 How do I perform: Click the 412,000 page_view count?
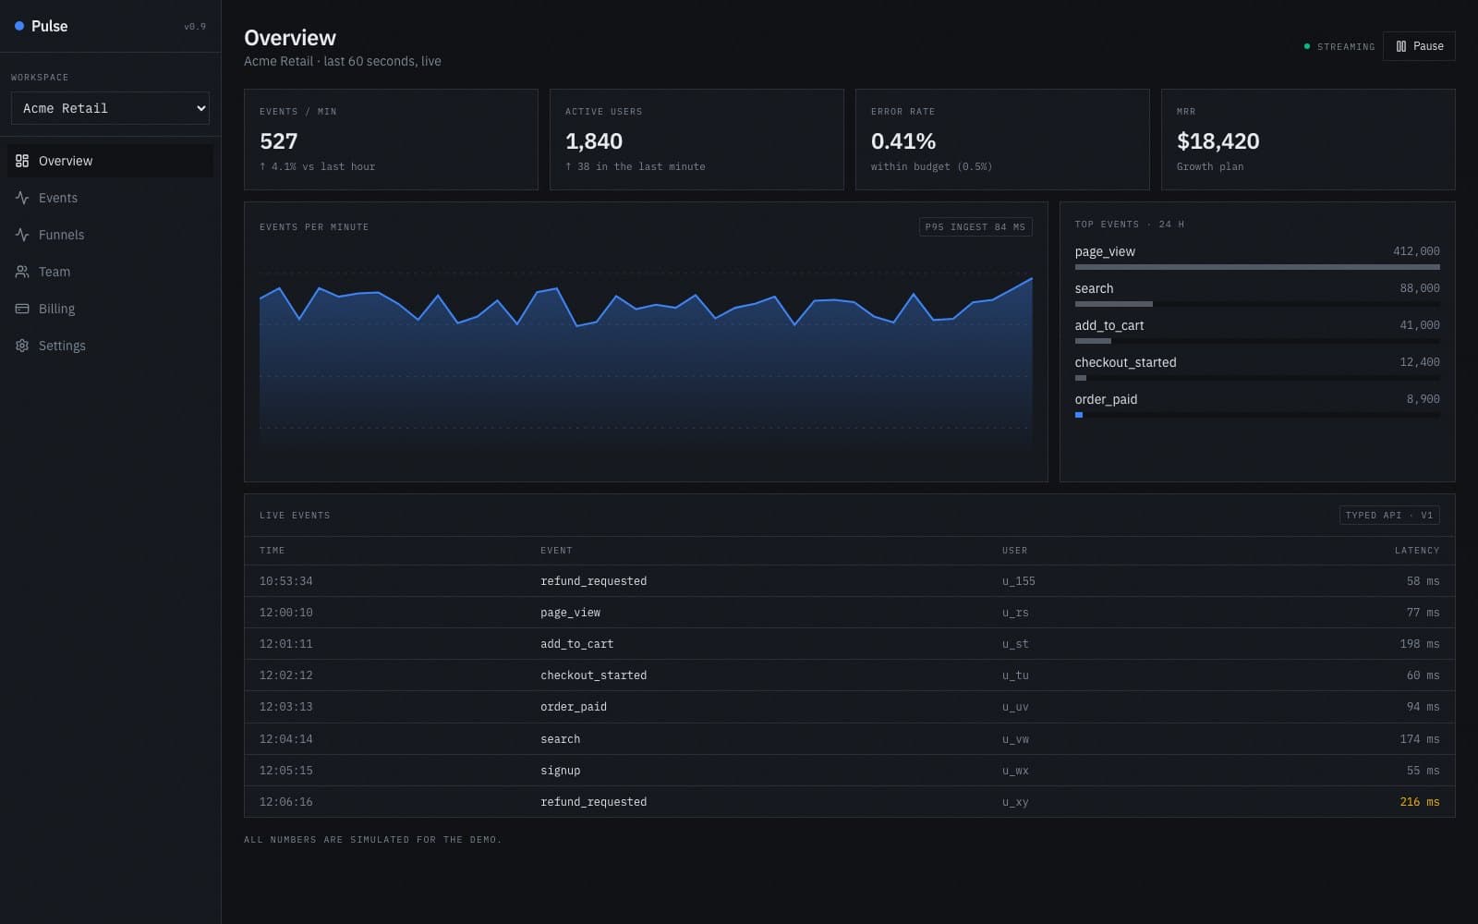coord(1416,251)
